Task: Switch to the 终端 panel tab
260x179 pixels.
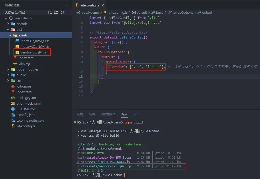Action: [x=124, y=114]
